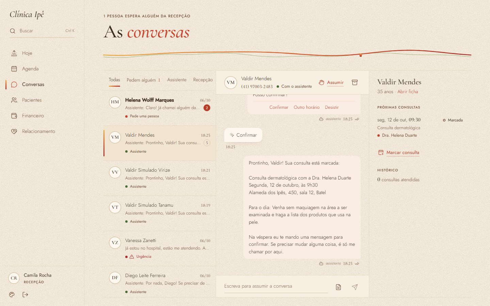Switch to the Pedem alguém tab
This screenshot has width=490, height=306.
(143, 80)
